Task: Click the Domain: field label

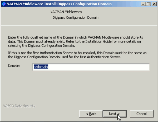Action: click(x=14, y=66)
